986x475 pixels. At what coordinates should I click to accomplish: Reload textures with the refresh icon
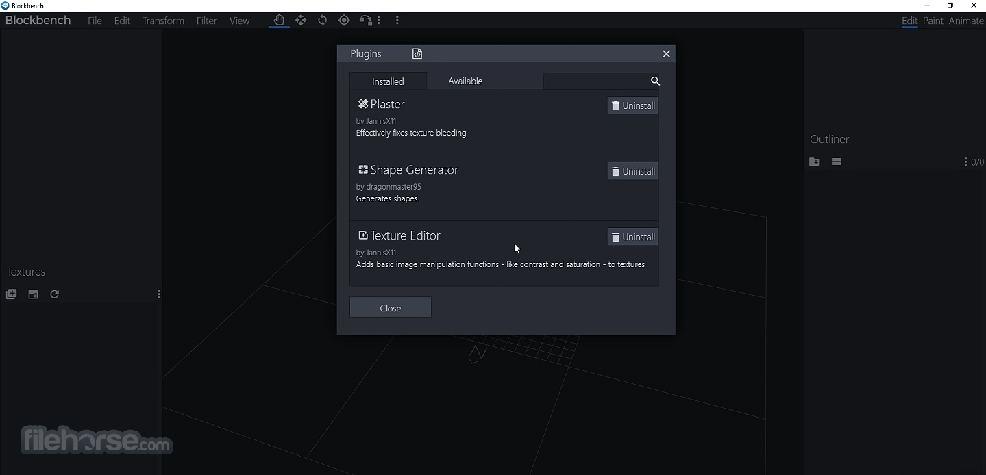click(55, 294)
